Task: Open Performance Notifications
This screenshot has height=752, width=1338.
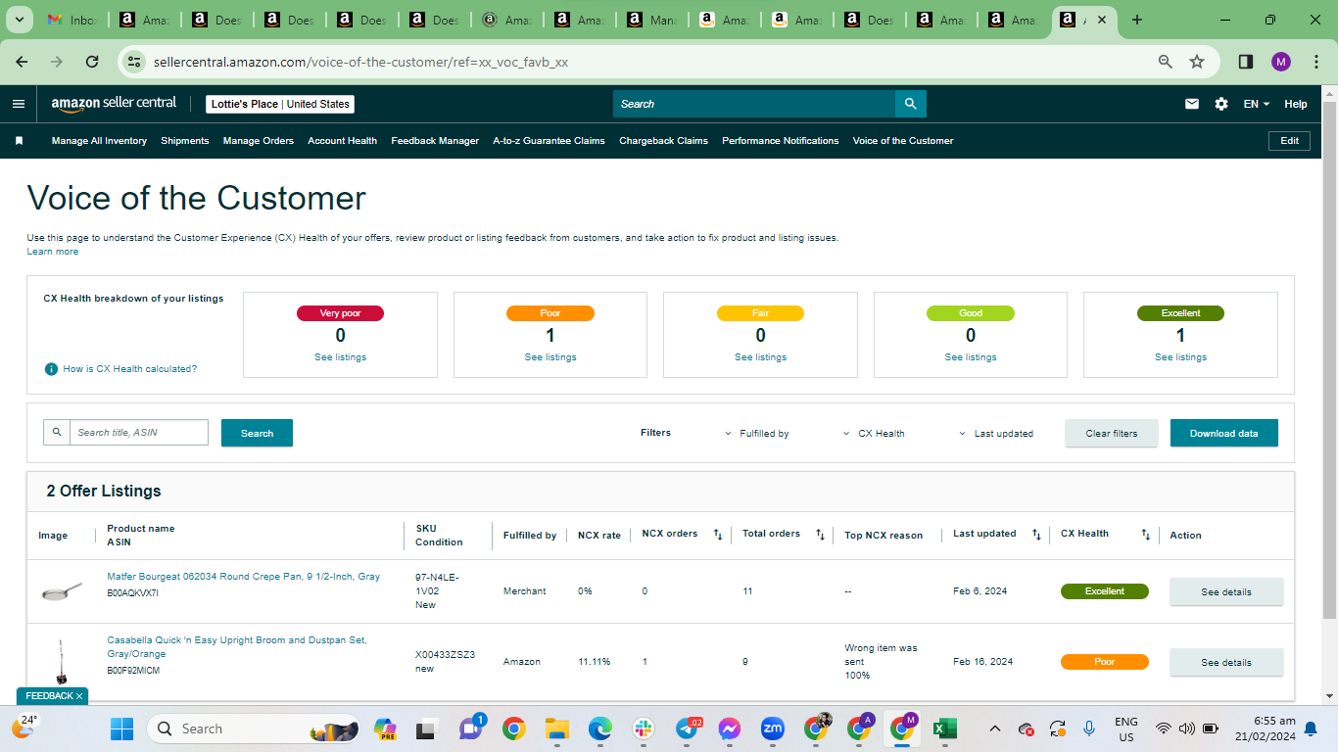Action: coord(781,141)
